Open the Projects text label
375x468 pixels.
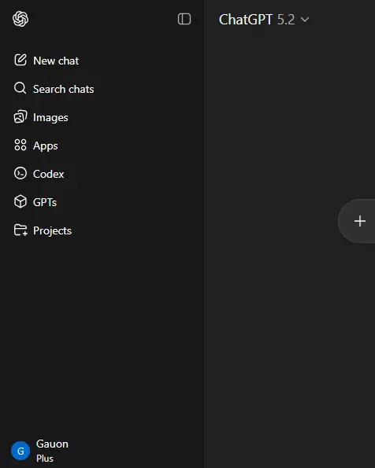pos(52,230)
